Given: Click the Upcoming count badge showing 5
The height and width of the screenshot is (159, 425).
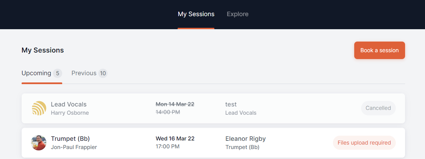Looking at the screenshot, I should tap(57, 73).
